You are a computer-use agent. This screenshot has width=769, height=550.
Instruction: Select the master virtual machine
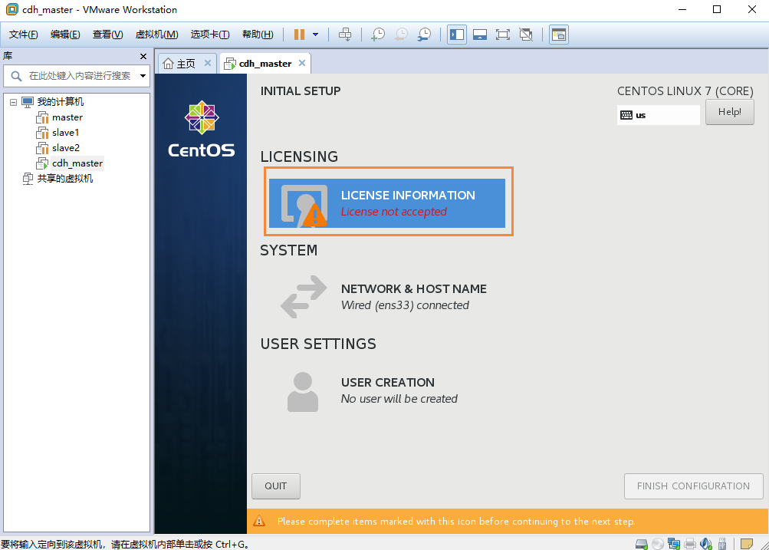(x=67, y=117)
